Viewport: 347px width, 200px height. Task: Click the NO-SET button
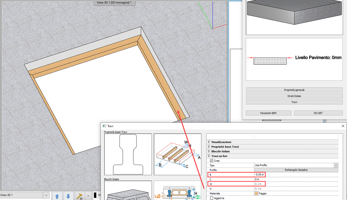(318, 113)
